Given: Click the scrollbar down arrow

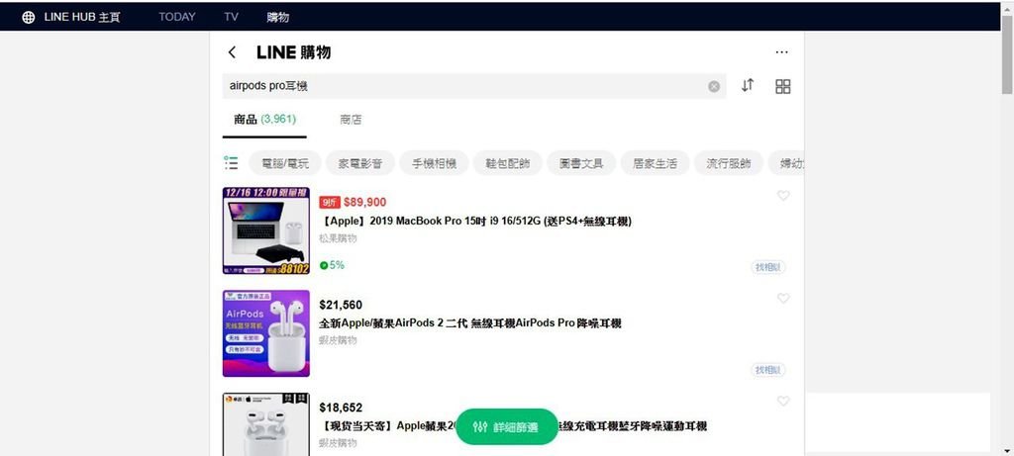Looking at the screenshot, I should 1007,449.
